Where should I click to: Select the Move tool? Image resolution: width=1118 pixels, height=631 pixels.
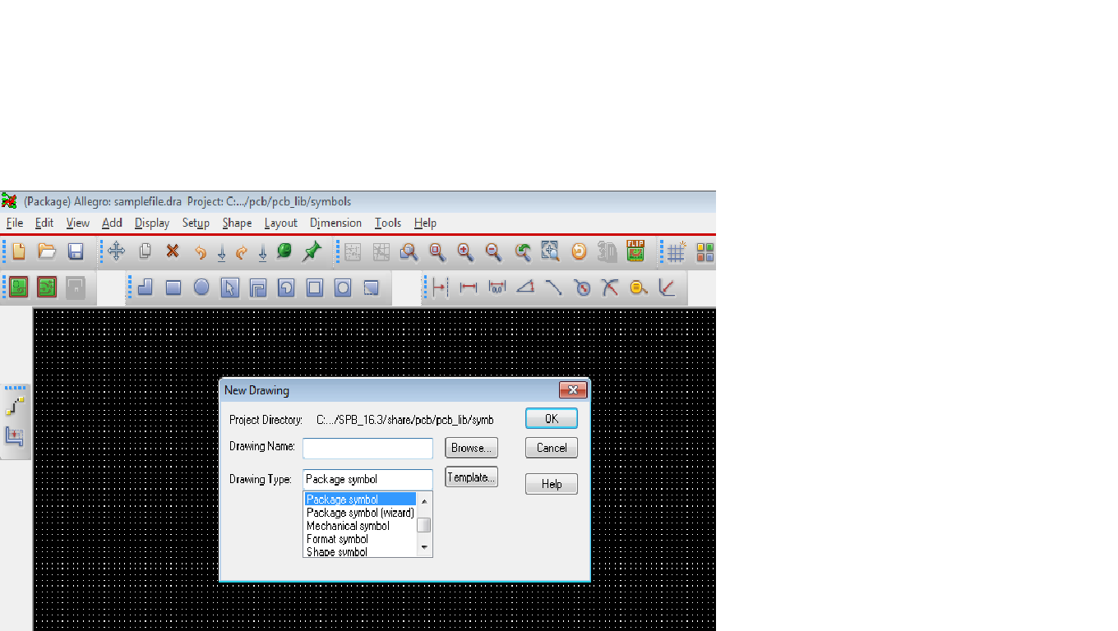point(116,251)
